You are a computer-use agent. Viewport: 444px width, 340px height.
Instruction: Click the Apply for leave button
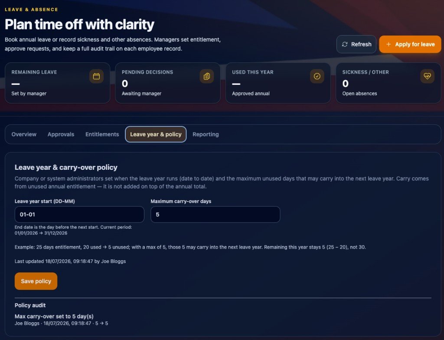pos(410,45)
